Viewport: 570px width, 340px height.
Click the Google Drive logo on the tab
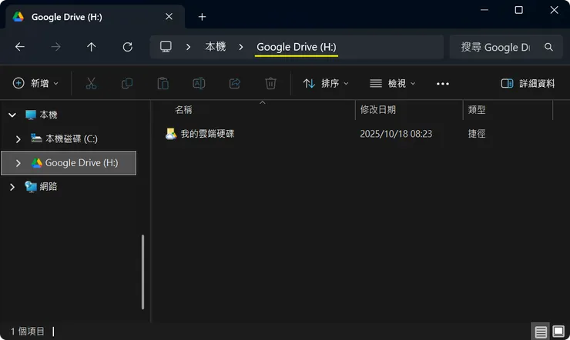point(18,17)
